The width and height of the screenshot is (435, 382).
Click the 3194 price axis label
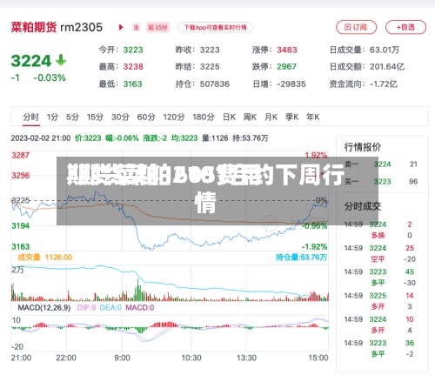pos(20,225)
